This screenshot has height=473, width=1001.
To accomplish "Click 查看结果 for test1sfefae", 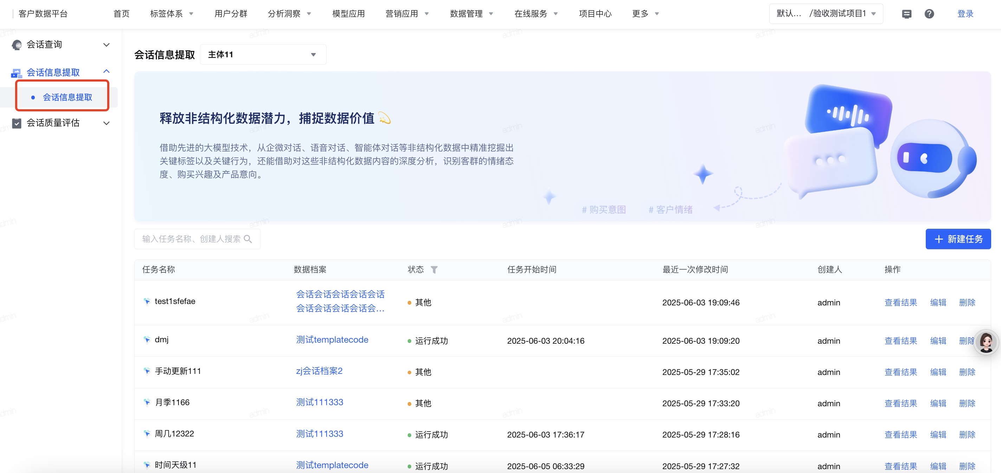I will coord(900,303).
